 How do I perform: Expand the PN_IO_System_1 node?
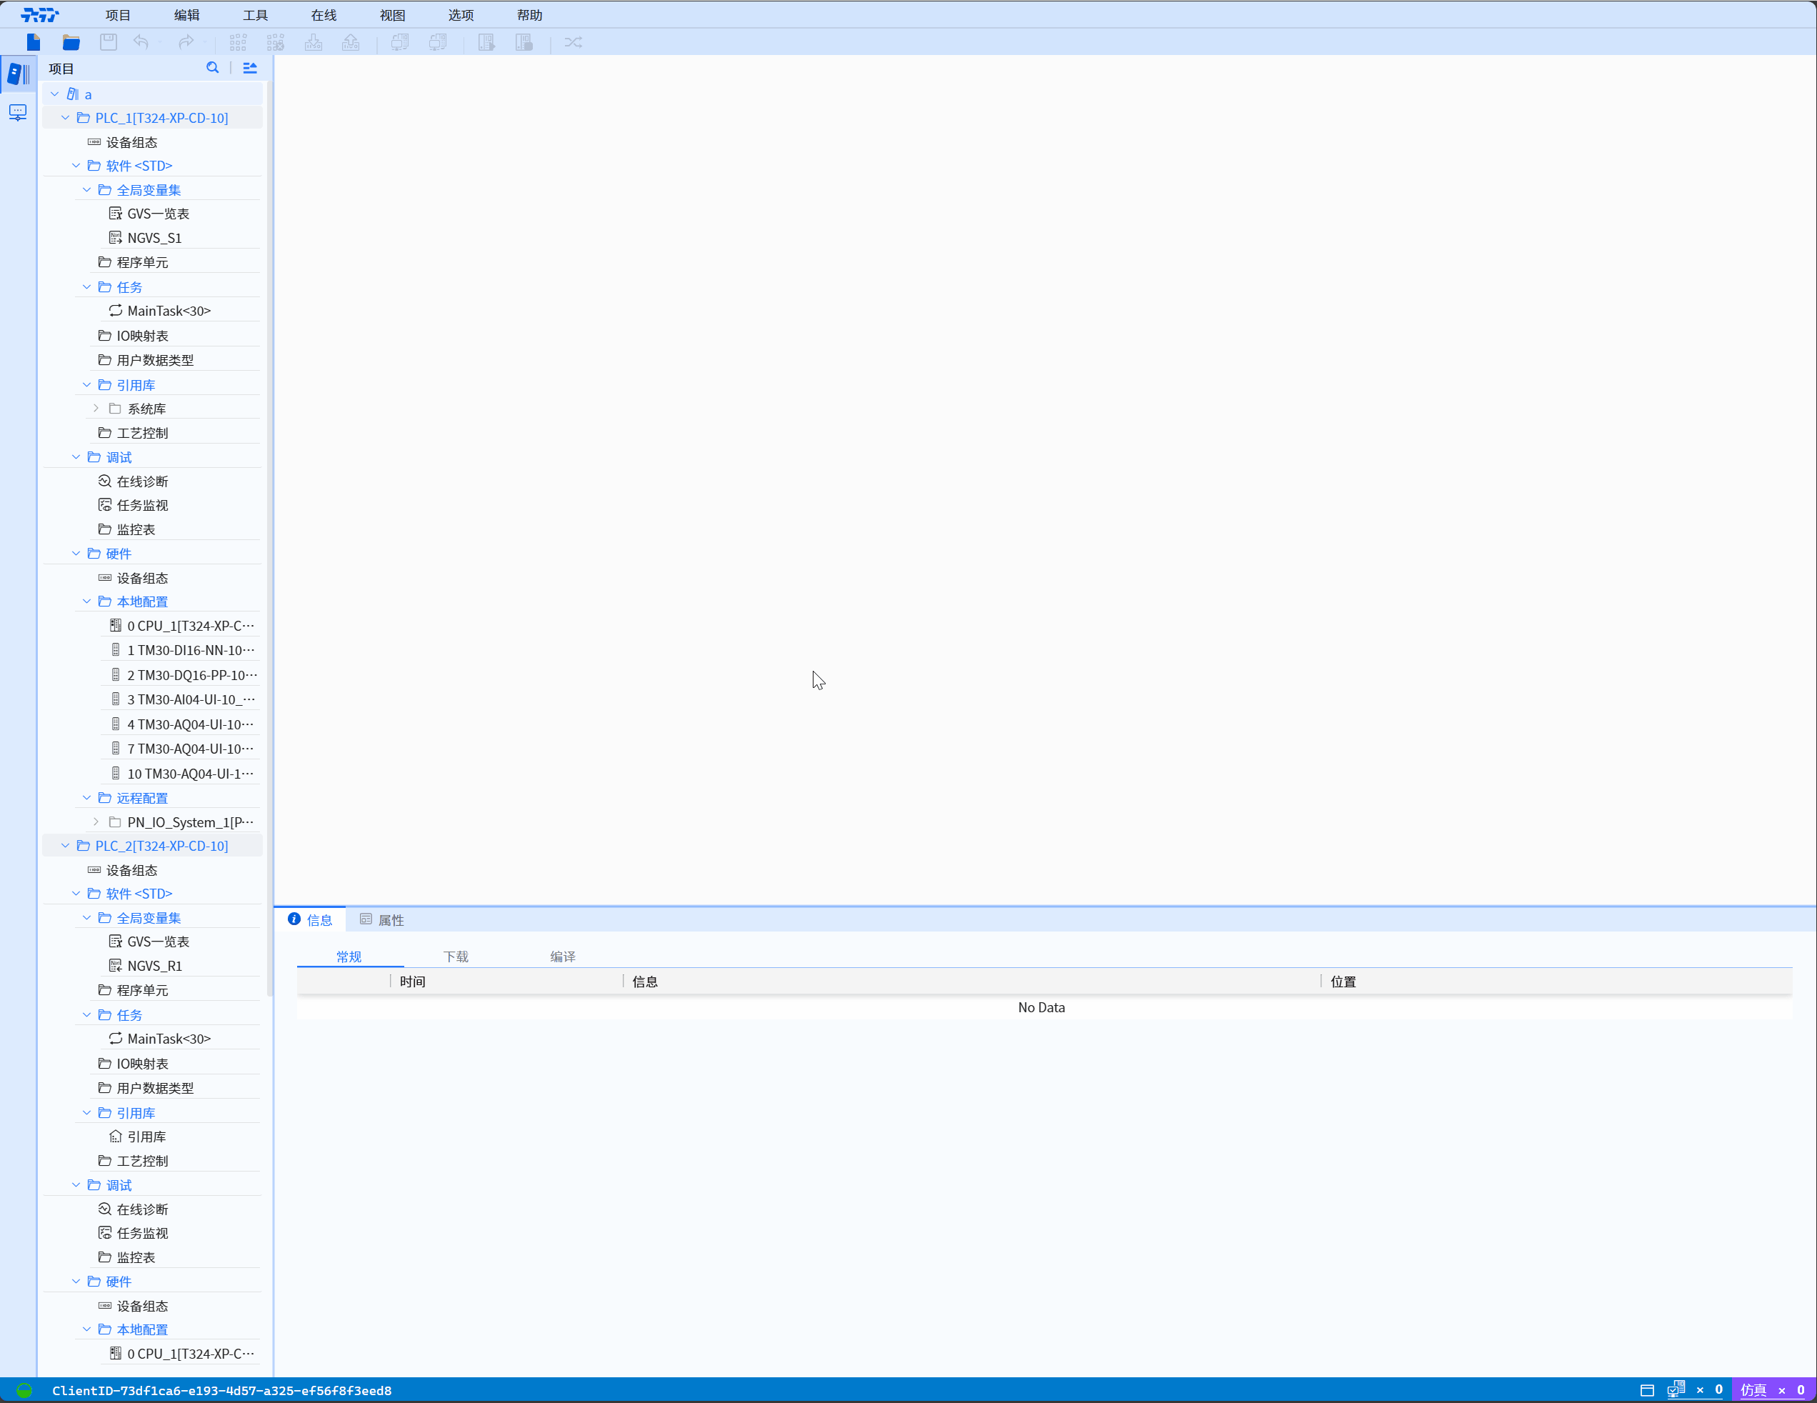pyautogui.click(x=96, y=822)
